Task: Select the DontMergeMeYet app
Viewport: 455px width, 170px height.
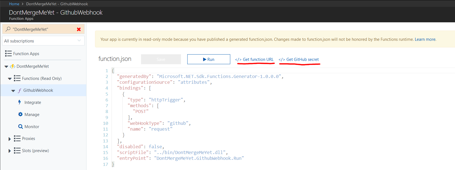Action: pyautogui.click(x=33, y=66)
